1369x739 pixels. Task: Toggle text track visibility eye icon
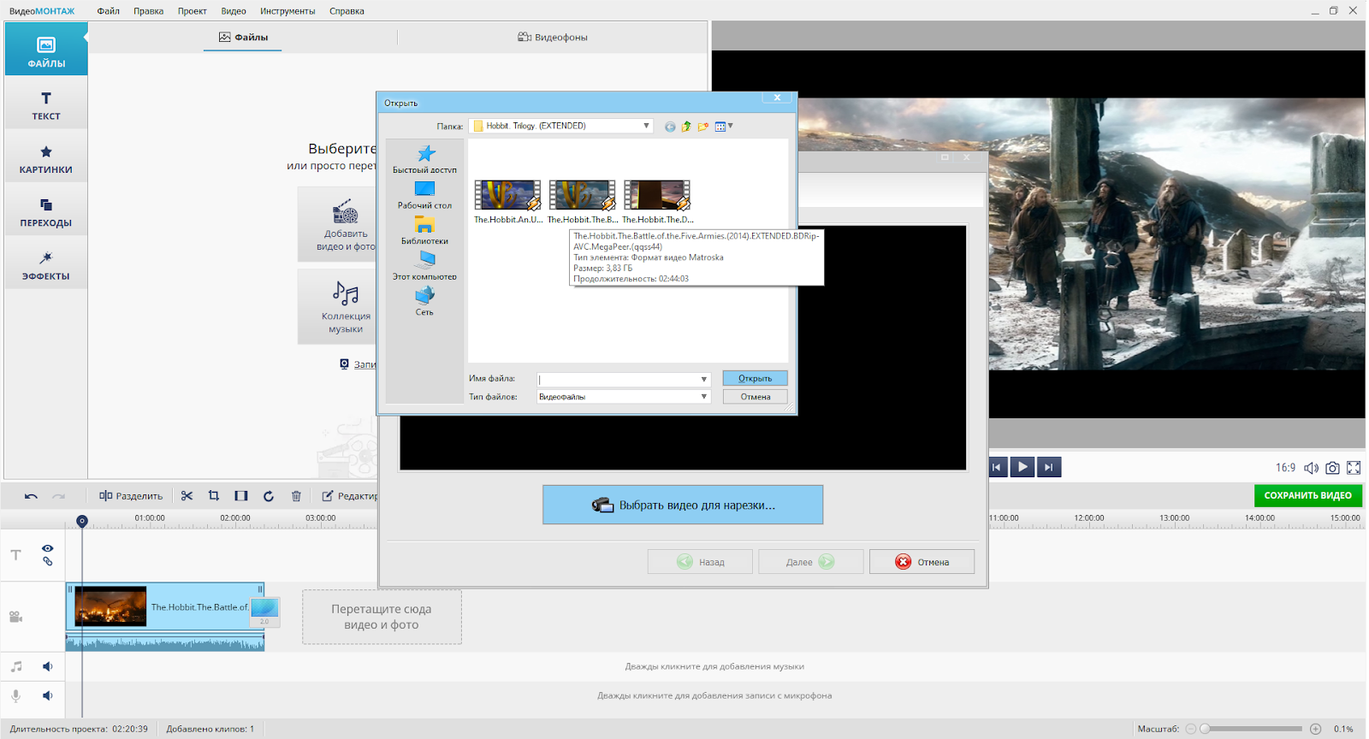coord(48,548)
